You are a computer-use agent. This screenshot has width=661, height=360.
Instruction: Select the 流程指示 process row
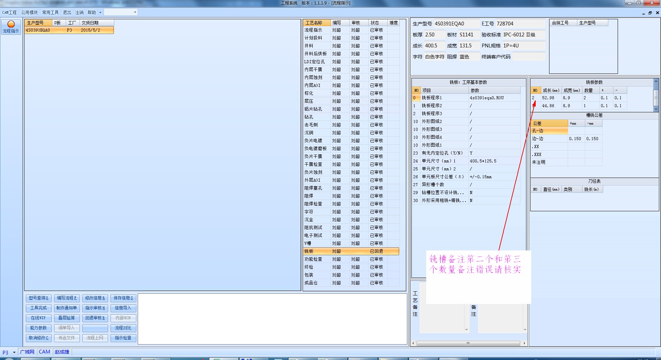coord(351,30)
